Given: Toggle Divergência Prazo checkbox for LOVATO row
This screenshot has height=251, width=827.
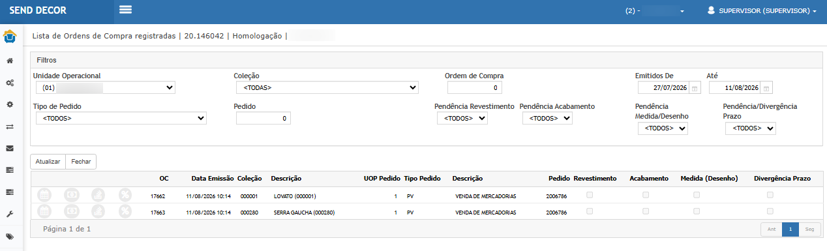Looking at the screenshot, I should 770,195.
